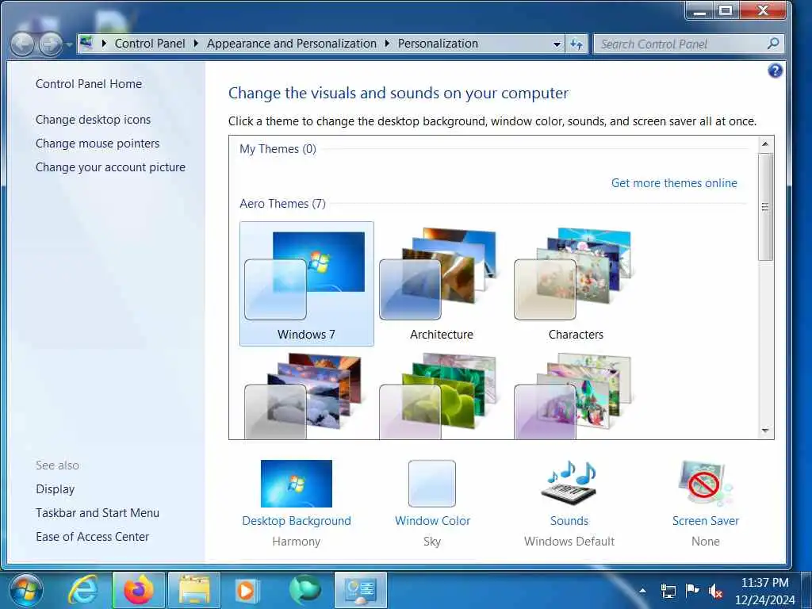Launch Internet Explorer from the taskbar

point(82,590)
